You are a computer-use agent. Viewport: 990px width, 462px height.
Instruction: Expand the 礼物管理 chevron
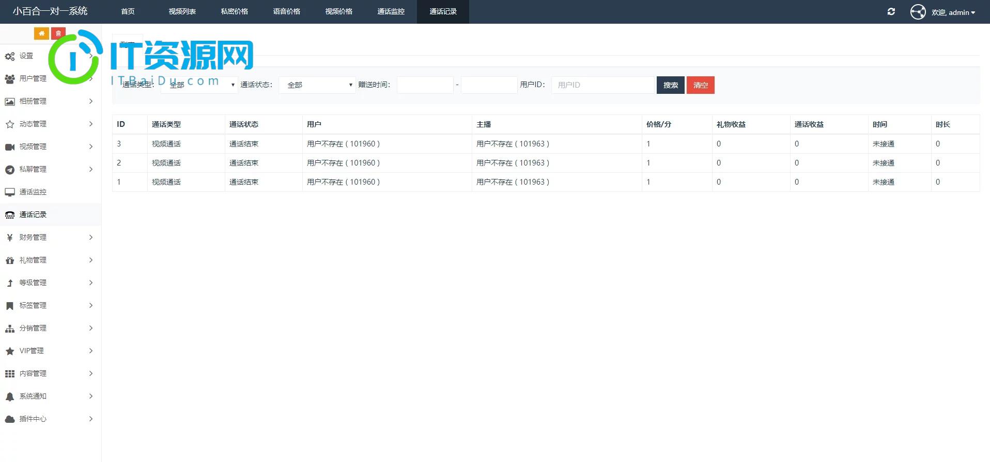pos(91,260)
